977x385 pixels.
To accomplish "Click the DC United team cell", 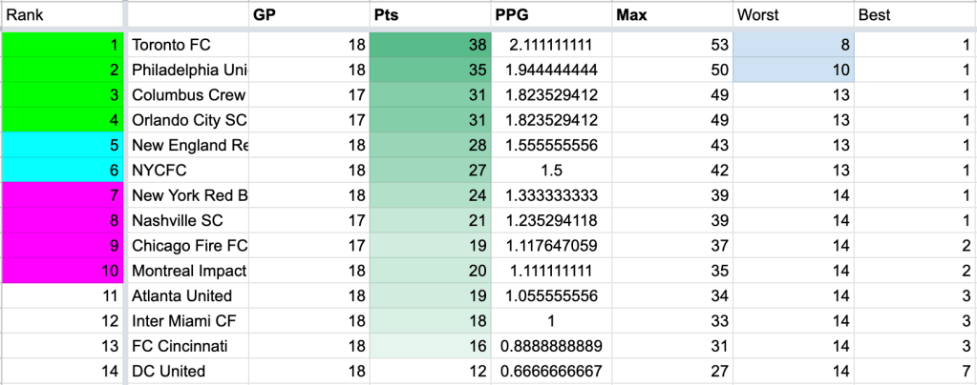I will click(x=188, y=371).
